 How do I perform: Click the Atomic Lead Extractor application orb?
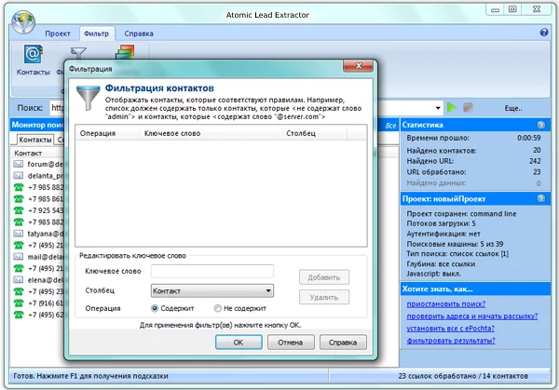pos(23,21)
